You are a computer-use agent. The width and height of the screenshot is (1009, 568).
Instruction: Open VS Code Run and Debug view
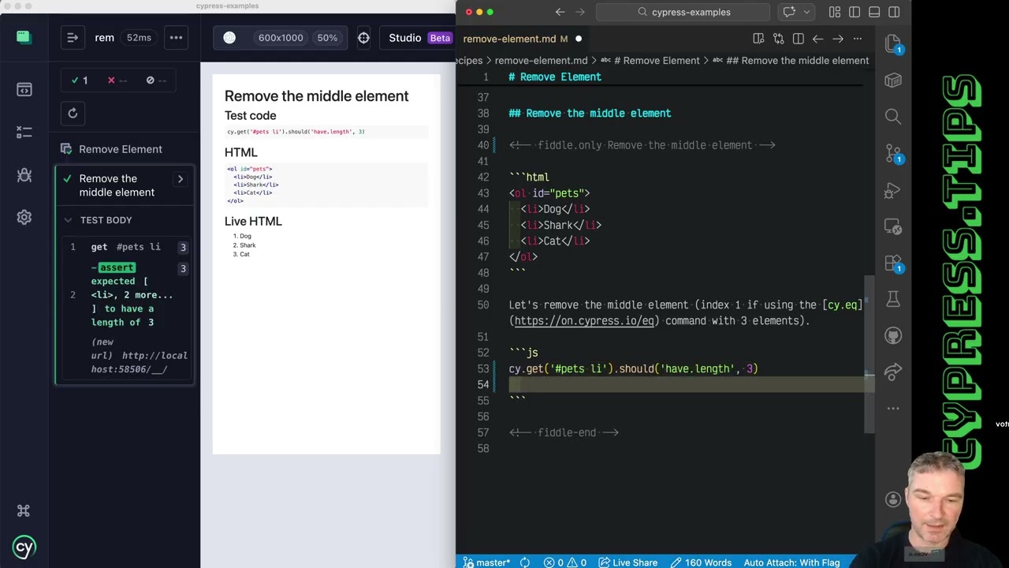tap(893, 190)
